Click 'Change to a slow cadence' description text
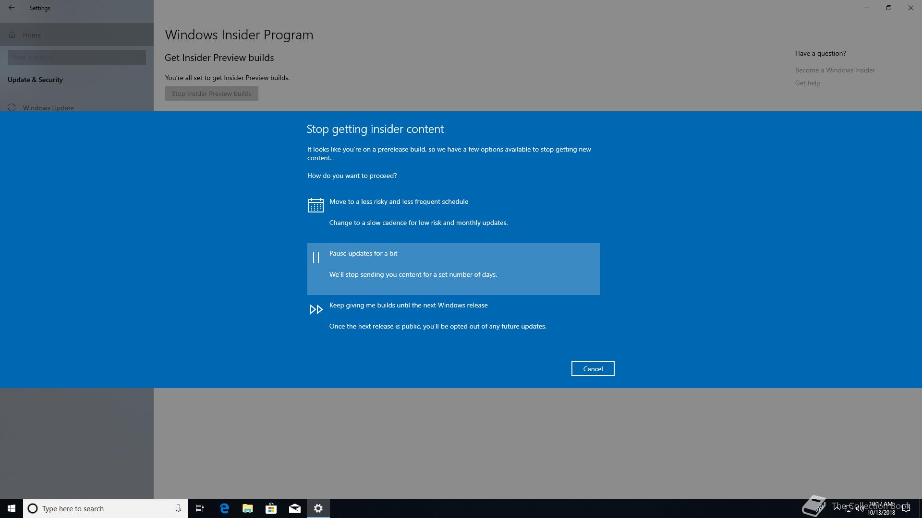Screen dimensions: 922x518 pyautogui.click(x=418, y=223)
